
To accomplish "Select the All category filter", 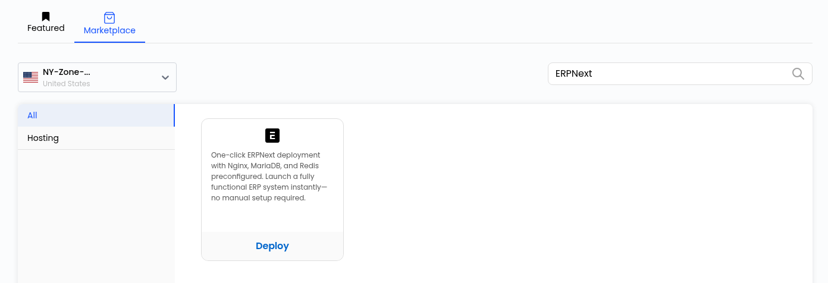I will click(x=96, y=115).
